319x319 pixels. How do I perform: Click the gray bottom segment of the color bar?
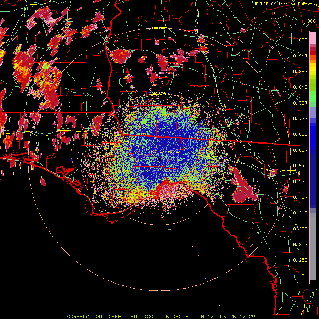[313, 246]
